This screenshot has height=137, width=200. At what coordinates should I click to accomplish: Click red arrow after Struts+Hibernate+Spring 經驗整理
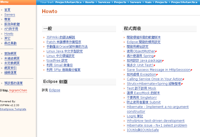[182, 84]
